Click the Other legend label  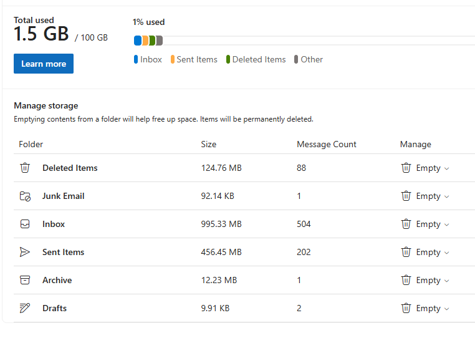click(x=312, y=59)
